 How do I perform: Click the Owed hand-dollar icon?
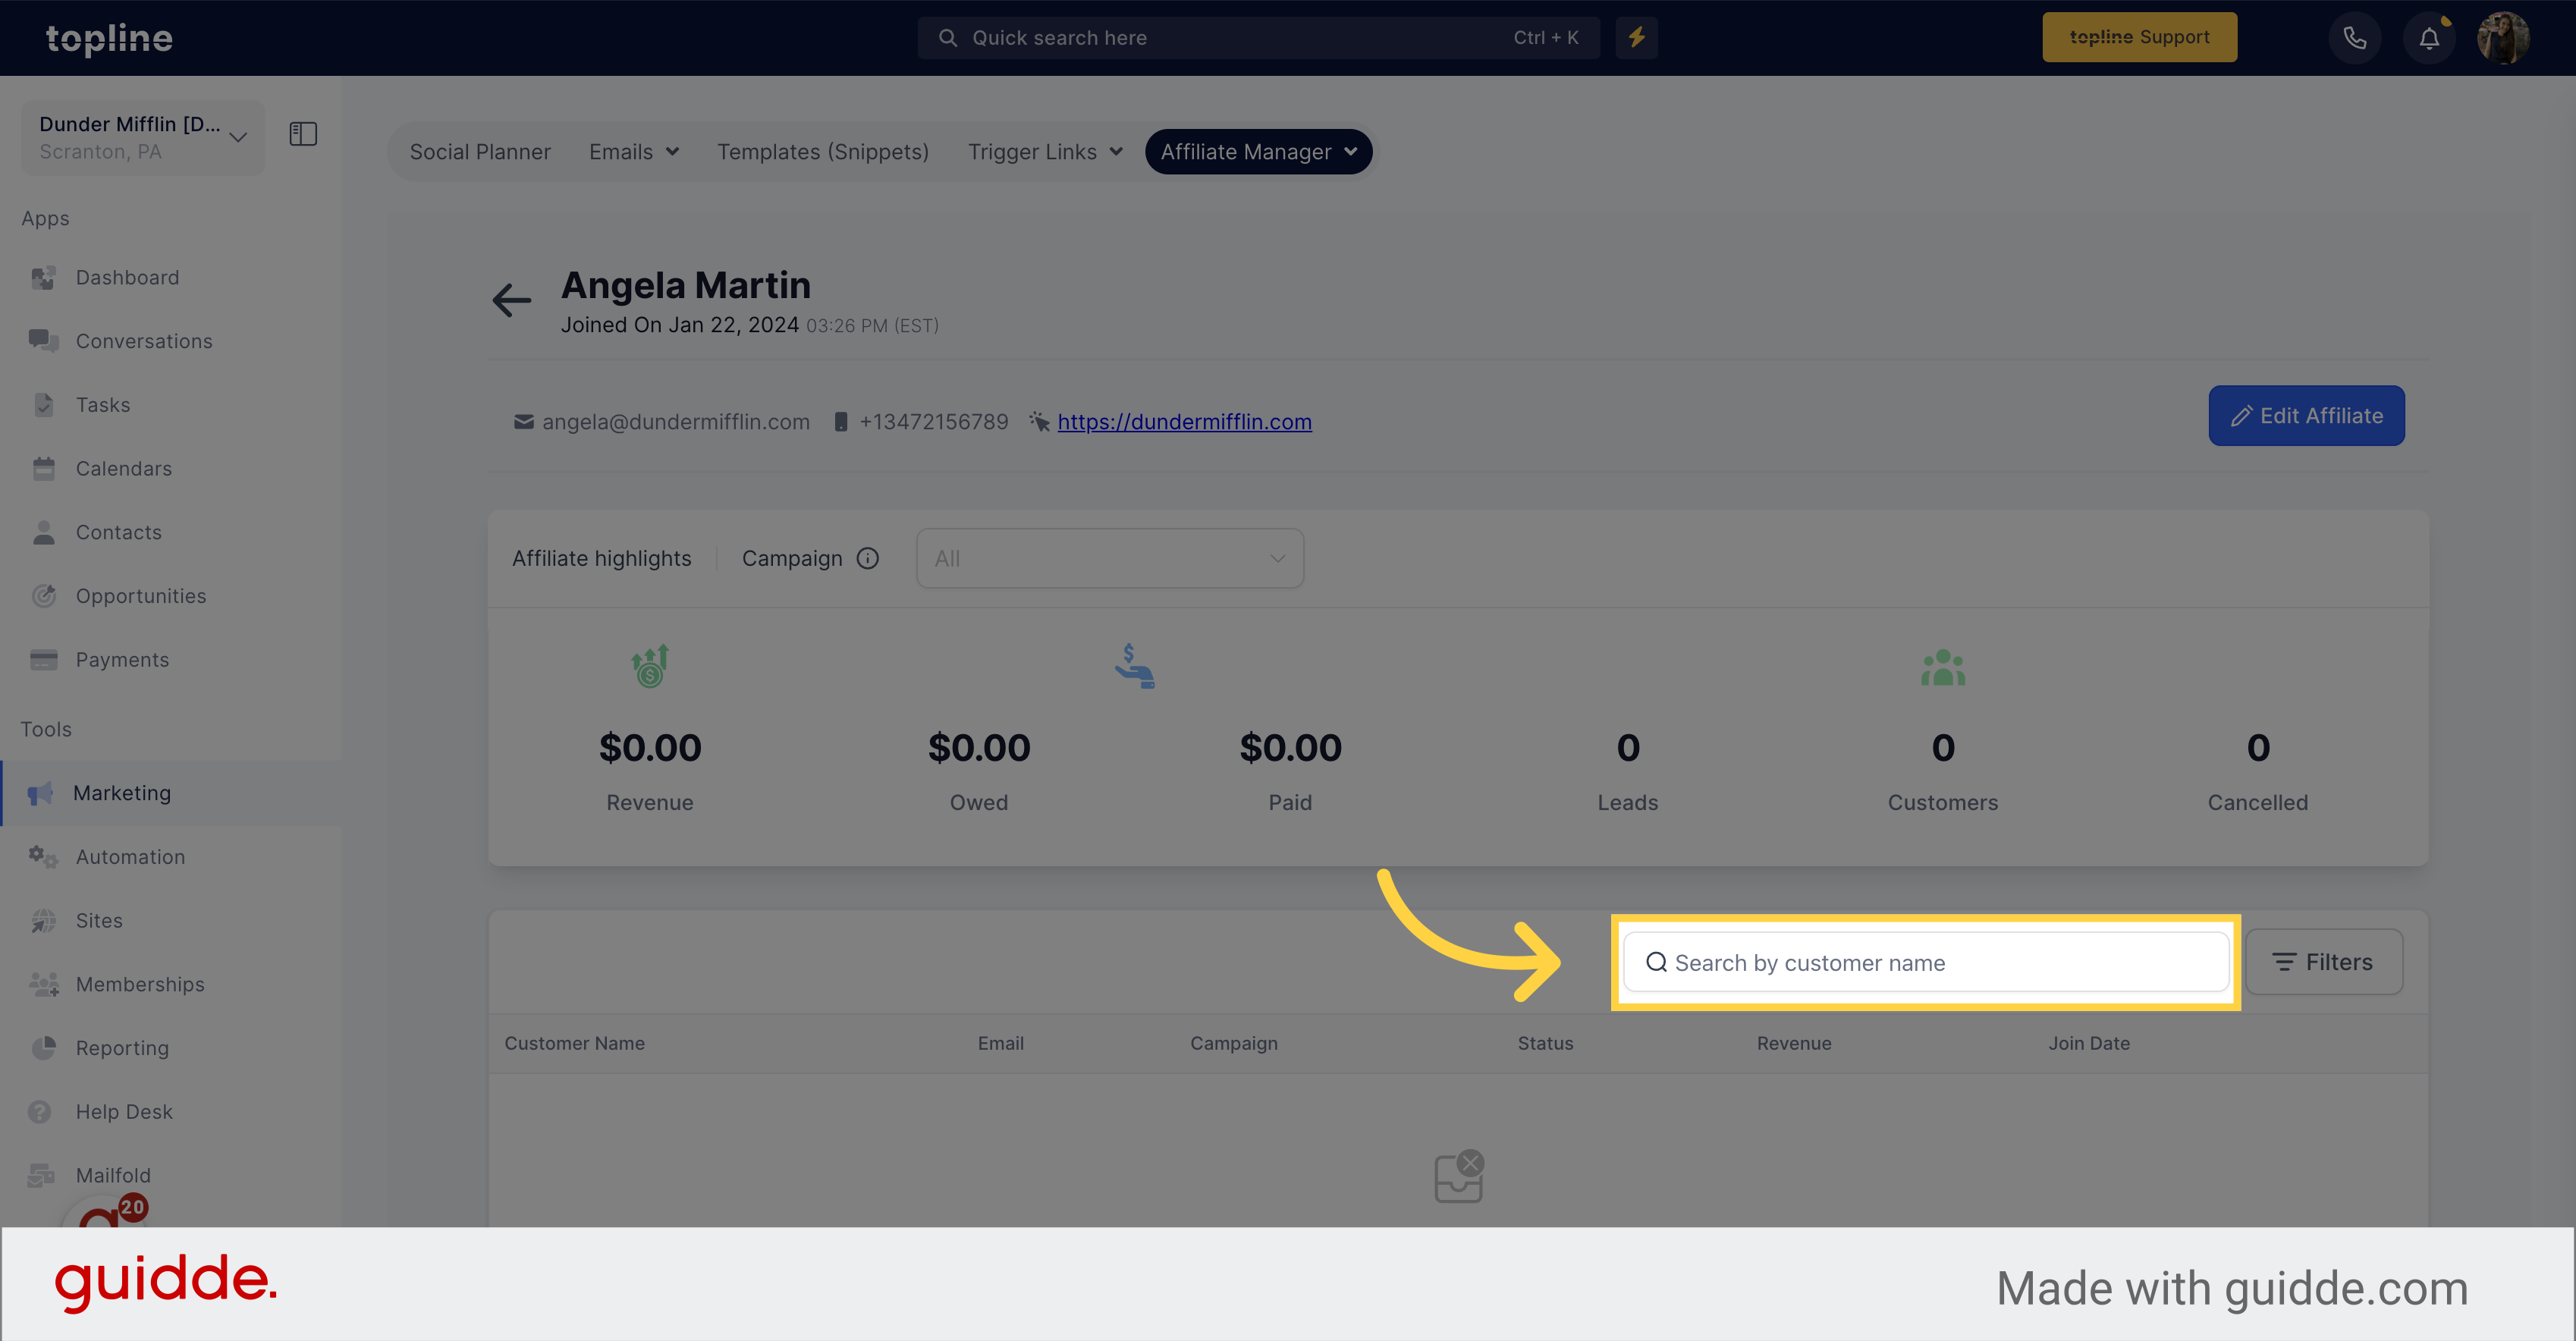click(1135, 666)
